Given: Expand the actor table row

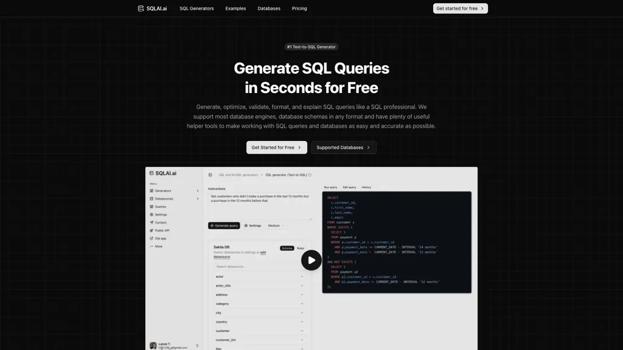Looking at the screenshot, I should 259,276.
